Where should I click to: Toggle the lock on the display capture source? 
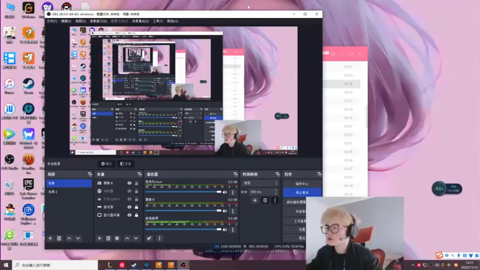[137, 215]
